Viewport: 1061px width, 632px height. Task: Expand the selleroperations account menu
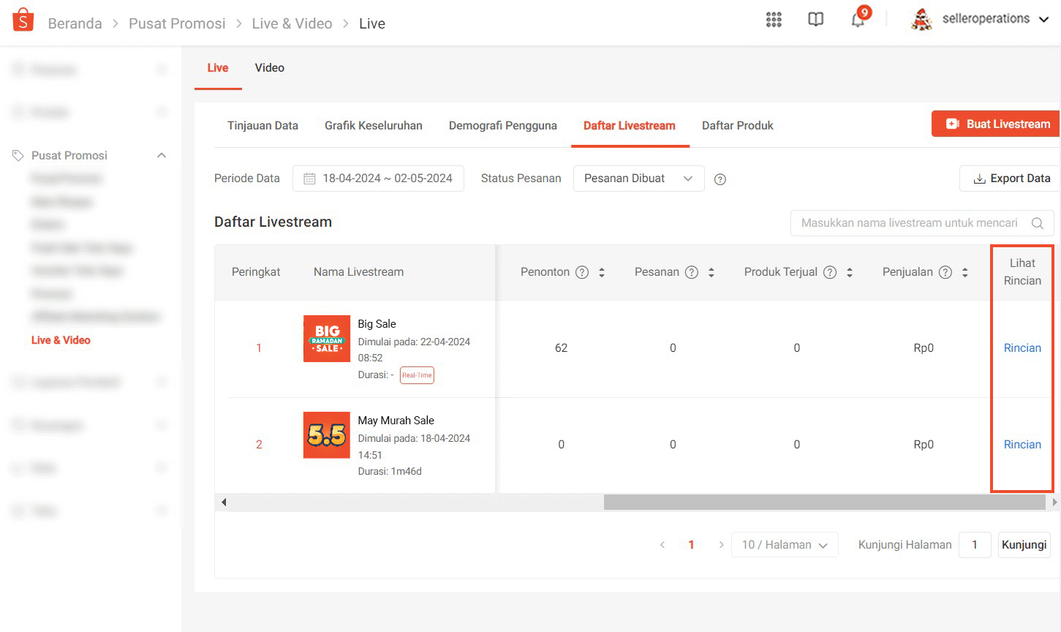[x=992, y=19]
